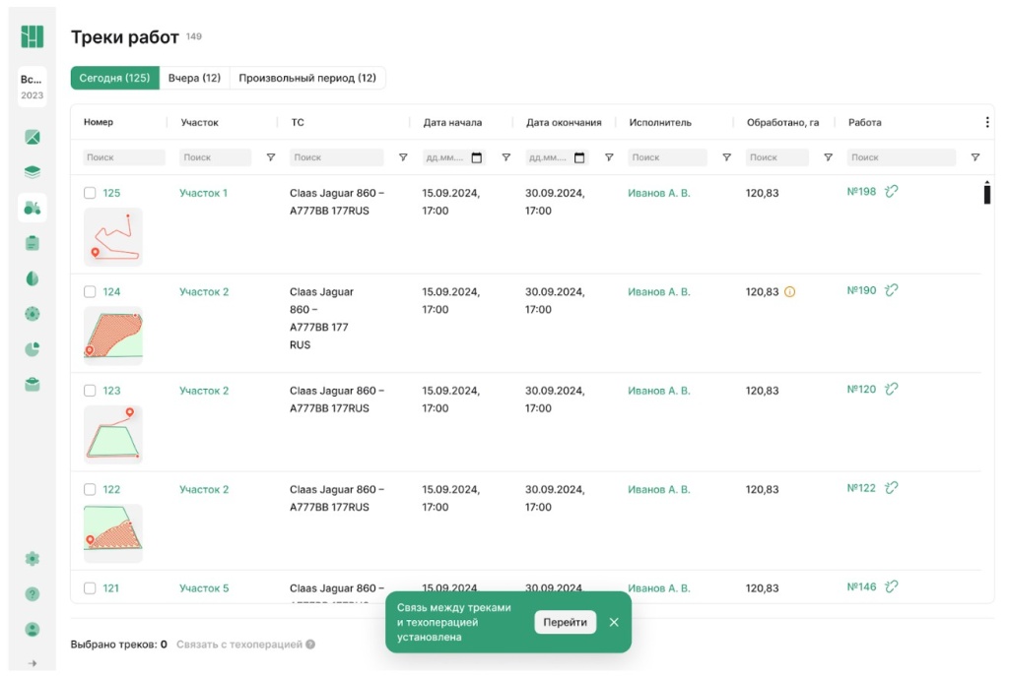The width and height of the screenshot is (1009, 676).
Task: Click the warning info icon in row 124
Action: [x=789, y=292]
